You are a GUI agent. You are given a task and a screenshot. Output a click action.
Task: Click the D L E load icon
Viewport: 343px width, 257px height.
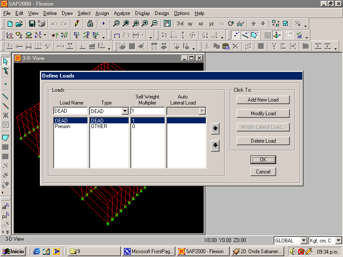77,35
